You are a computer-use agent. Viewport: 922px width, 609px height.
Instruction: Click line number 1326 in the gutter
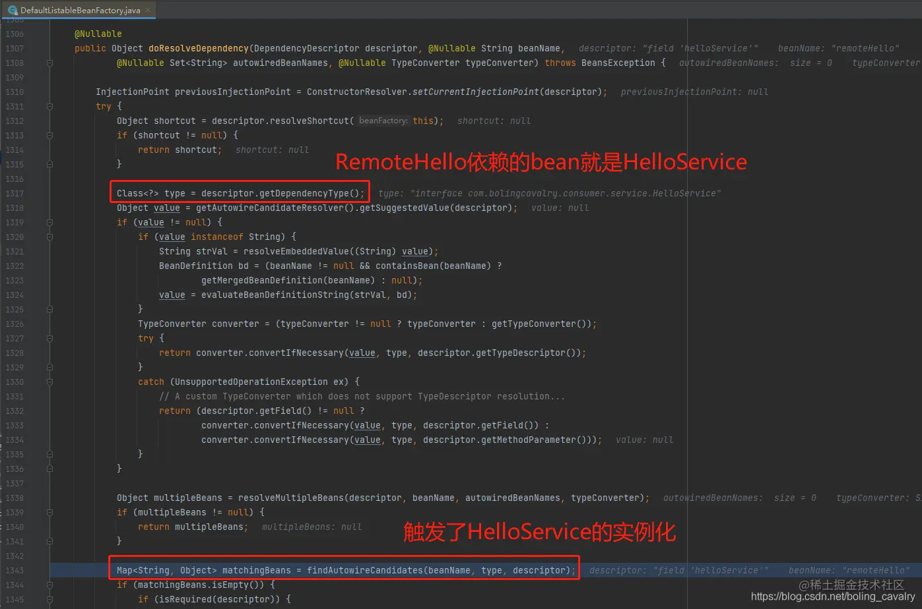tap(15, 324)
